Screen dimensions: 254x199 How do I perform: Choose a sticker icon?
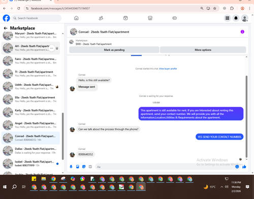(x=84, y=167)
